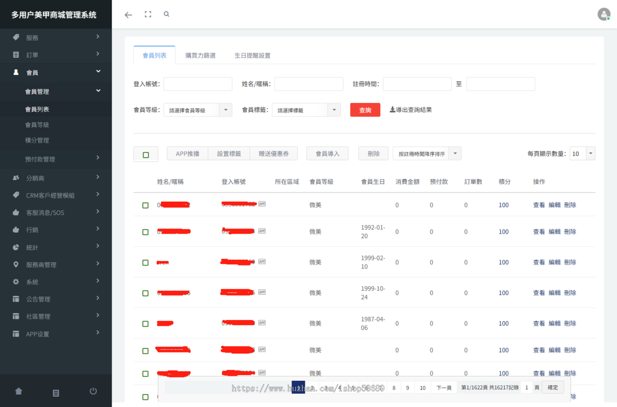The height and width of the screenshot is (407, 617).
Task: Expand the 分銷商 sidebar menu
Action: pyautogui.click(x=56, y=178)
